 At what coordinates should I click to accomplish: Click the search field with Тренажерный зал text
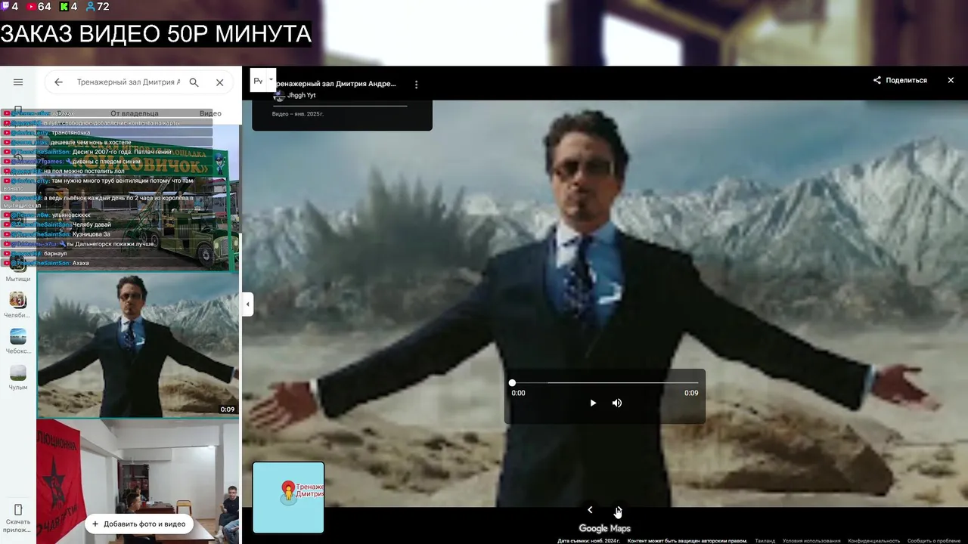(x=128, y=82)
